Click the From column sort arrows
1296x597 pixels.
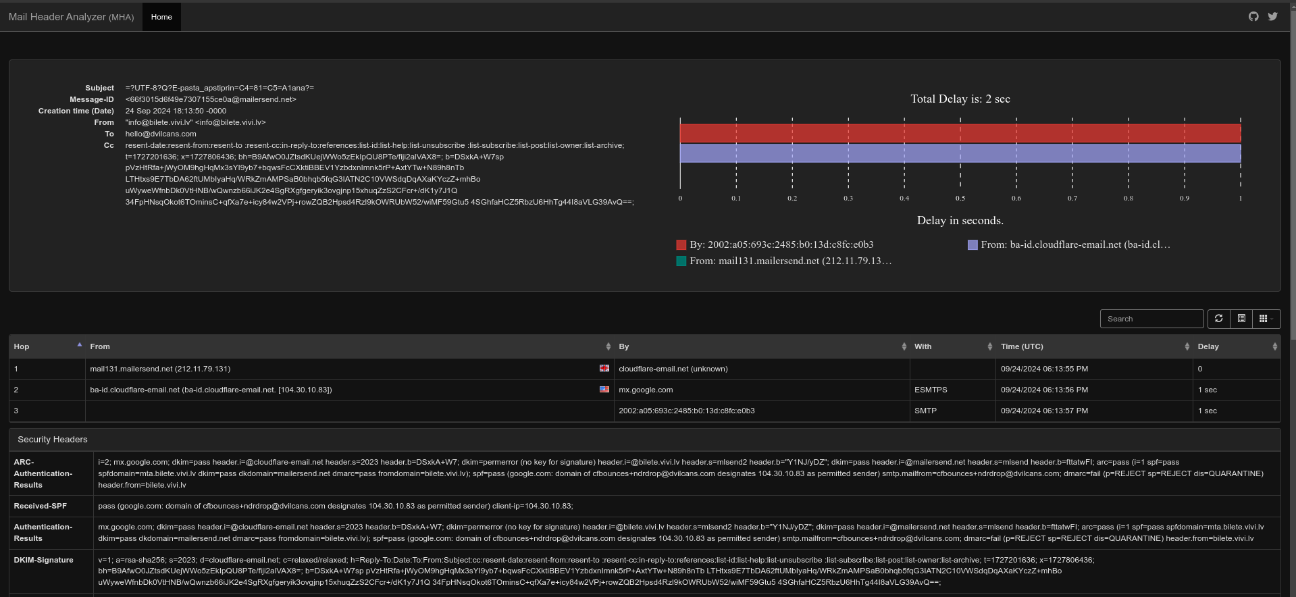tap(608, 346)
